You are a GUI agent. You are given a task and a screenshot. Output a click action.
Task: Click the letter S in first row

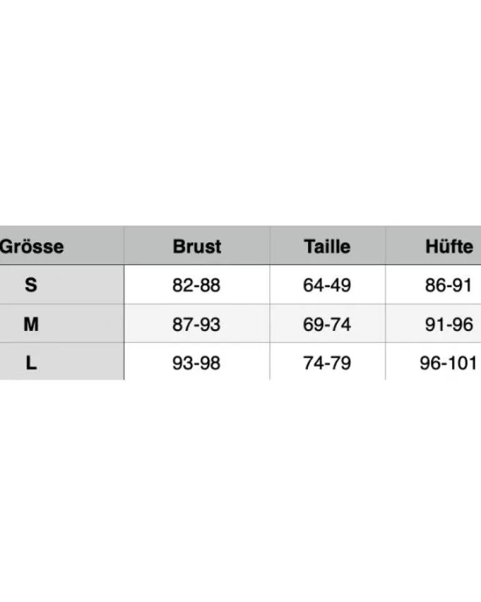click(x=31, y=285)
